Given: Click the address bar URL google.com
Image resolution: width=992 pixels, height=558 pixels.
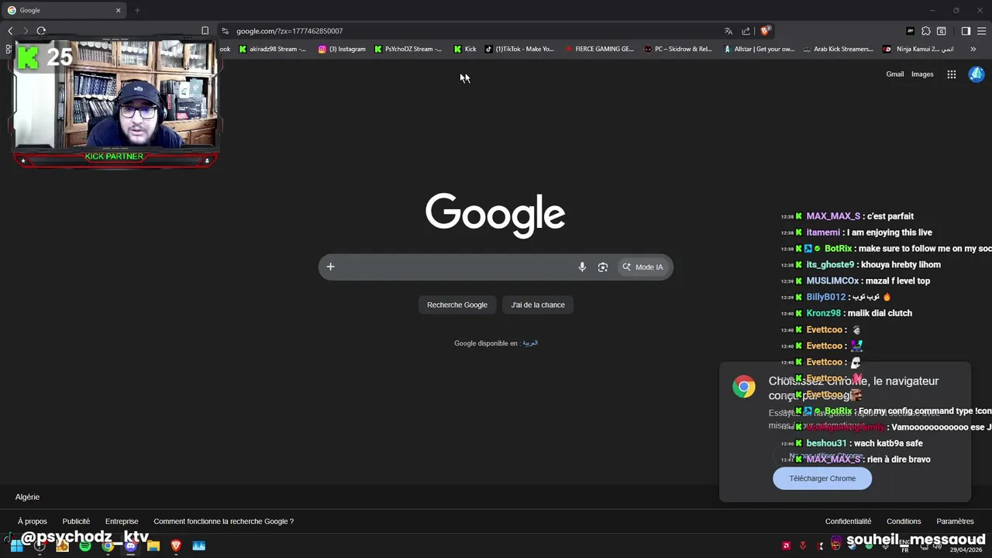Looking at the screenshot, I should pos(289,31).
